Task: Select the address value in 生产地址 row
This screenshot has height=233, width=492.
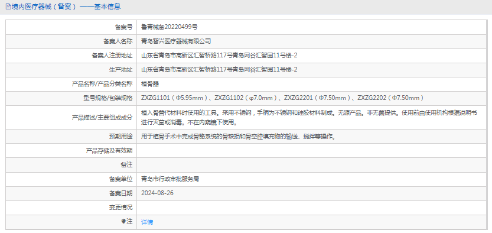Action: click(219, 70)
